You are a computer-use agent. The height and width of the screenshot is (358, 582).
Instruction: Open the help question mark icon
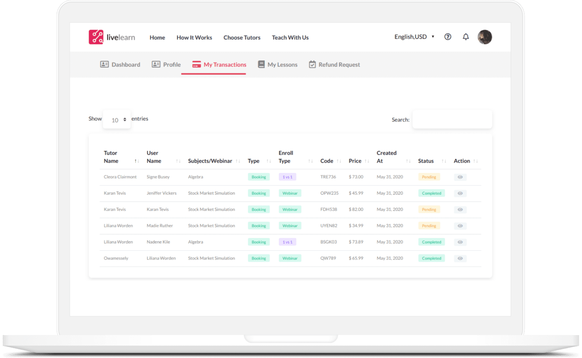447,37
